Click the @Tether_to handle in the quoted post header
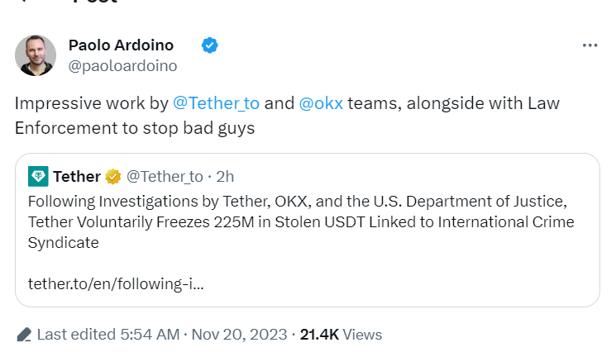The height and width of the screenshot is (352, 616). pyautogui.click(x=165, y=176)
